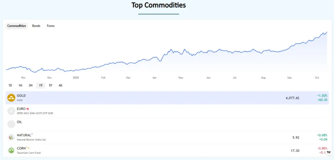Open the Forex tab
Image resolution: width=334 pixels, height=160 pixels.
[51, 26]
